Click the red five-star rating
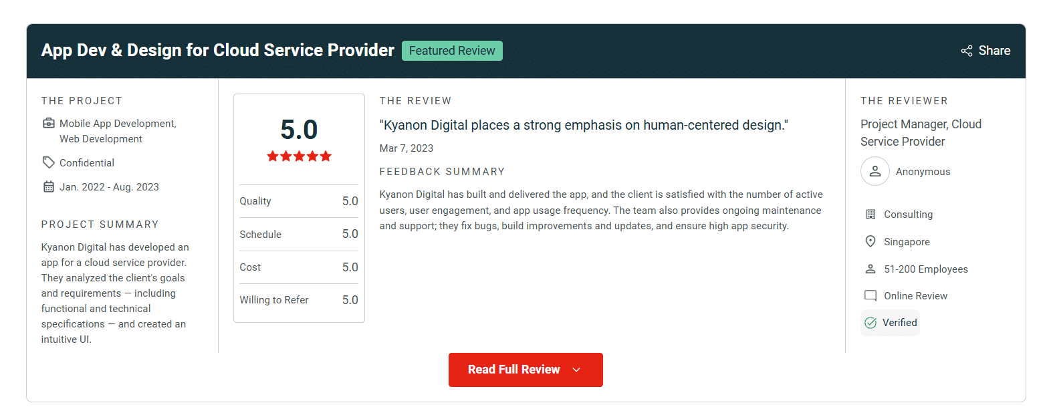This screenshot has width=1045, height=415. [x=299, y=156]
